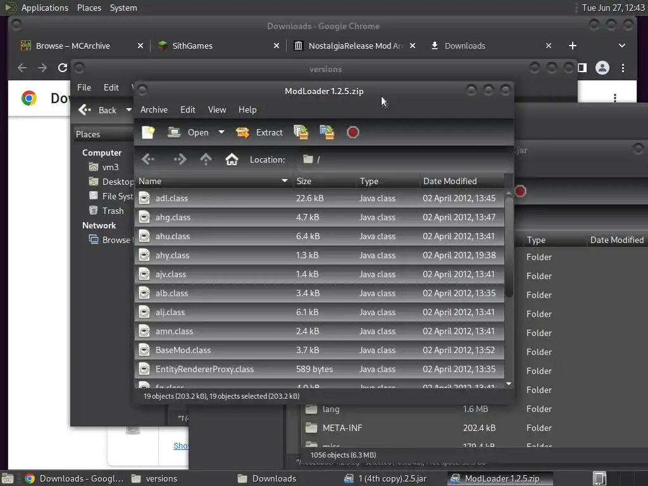
Task: Go to archive home location
Action: 232,159
